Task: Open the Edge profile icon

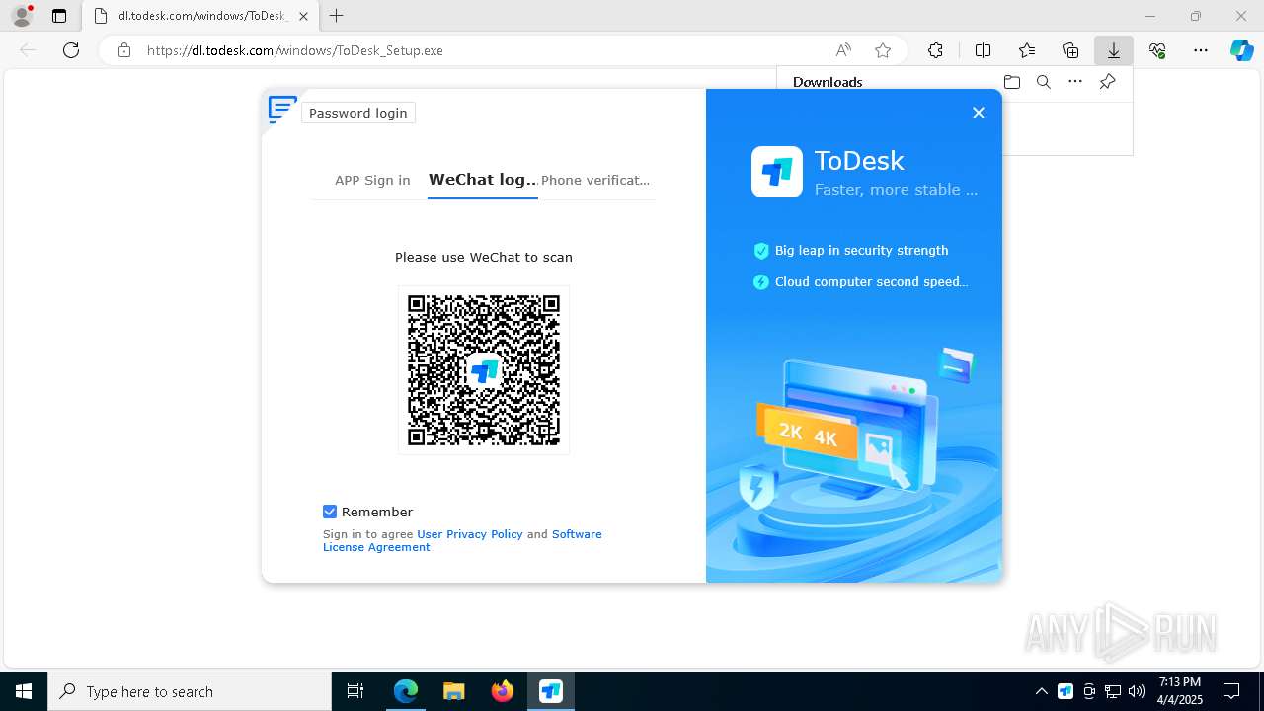Action: point(22,16)
